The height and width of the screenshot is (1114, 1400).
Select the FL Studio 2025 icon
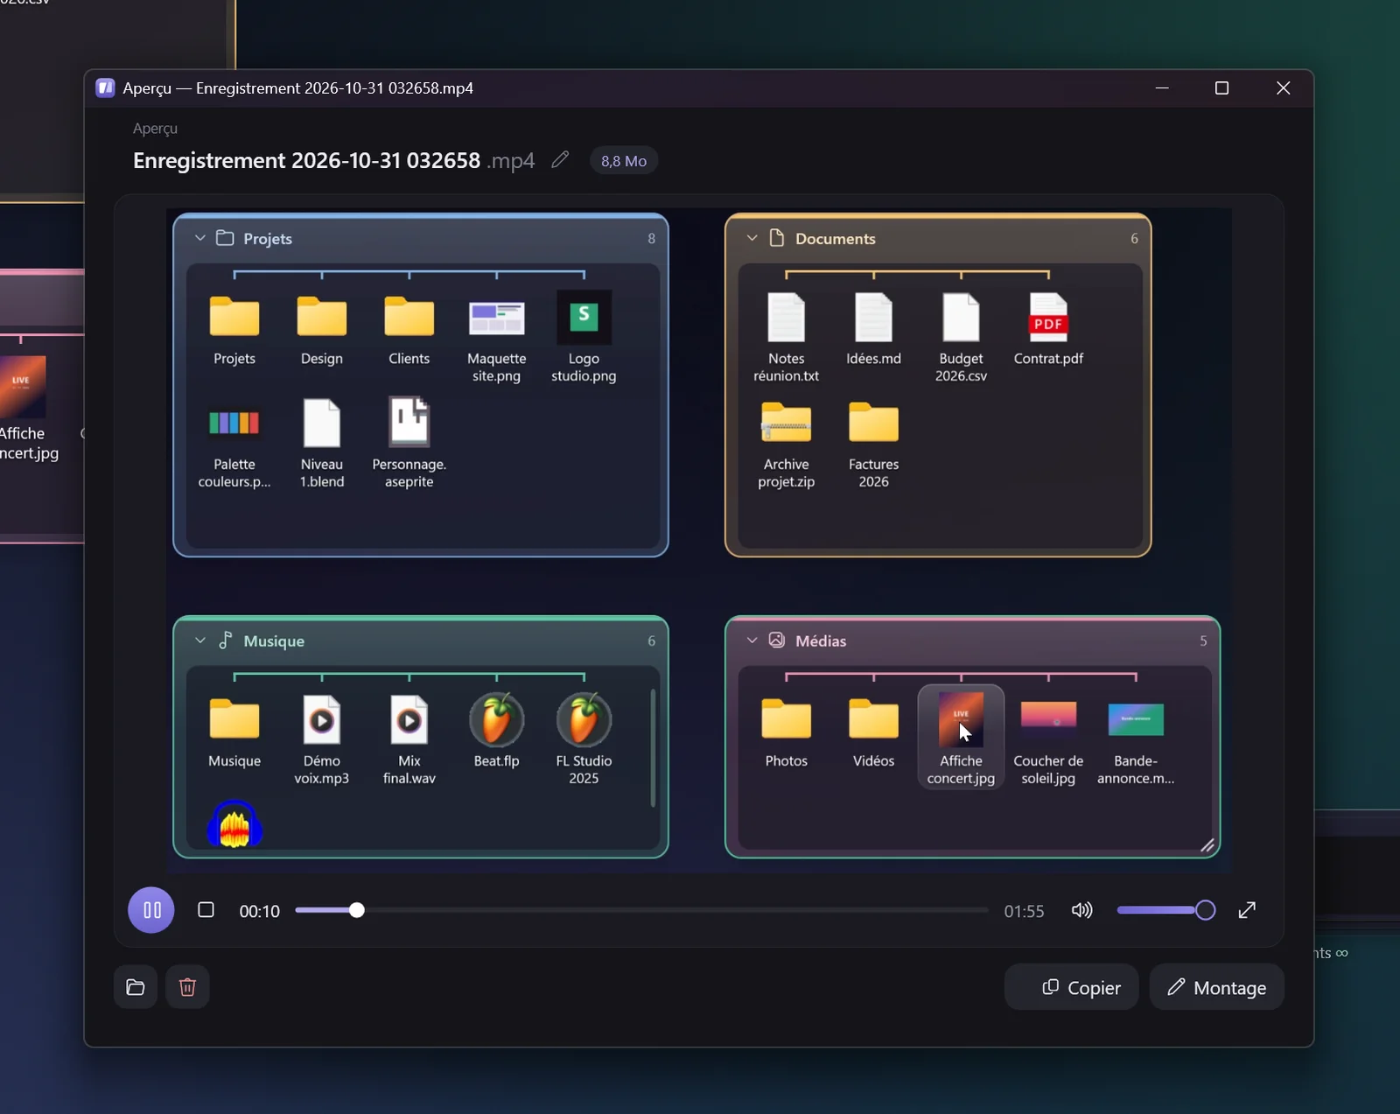584,719
